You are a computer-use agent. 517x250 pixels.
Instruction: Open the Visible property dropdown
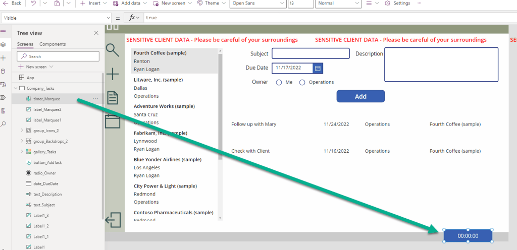click(57, 18)
